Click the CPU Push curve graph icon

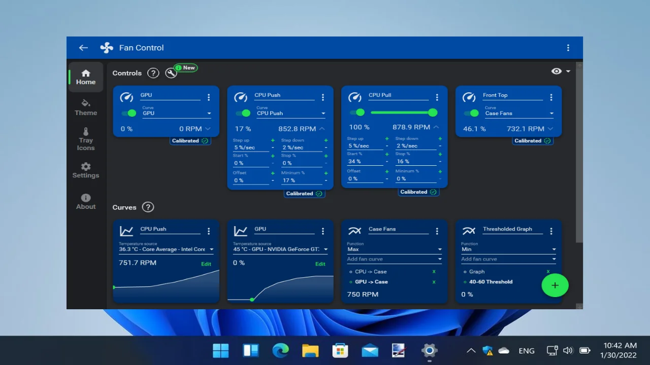126,231
